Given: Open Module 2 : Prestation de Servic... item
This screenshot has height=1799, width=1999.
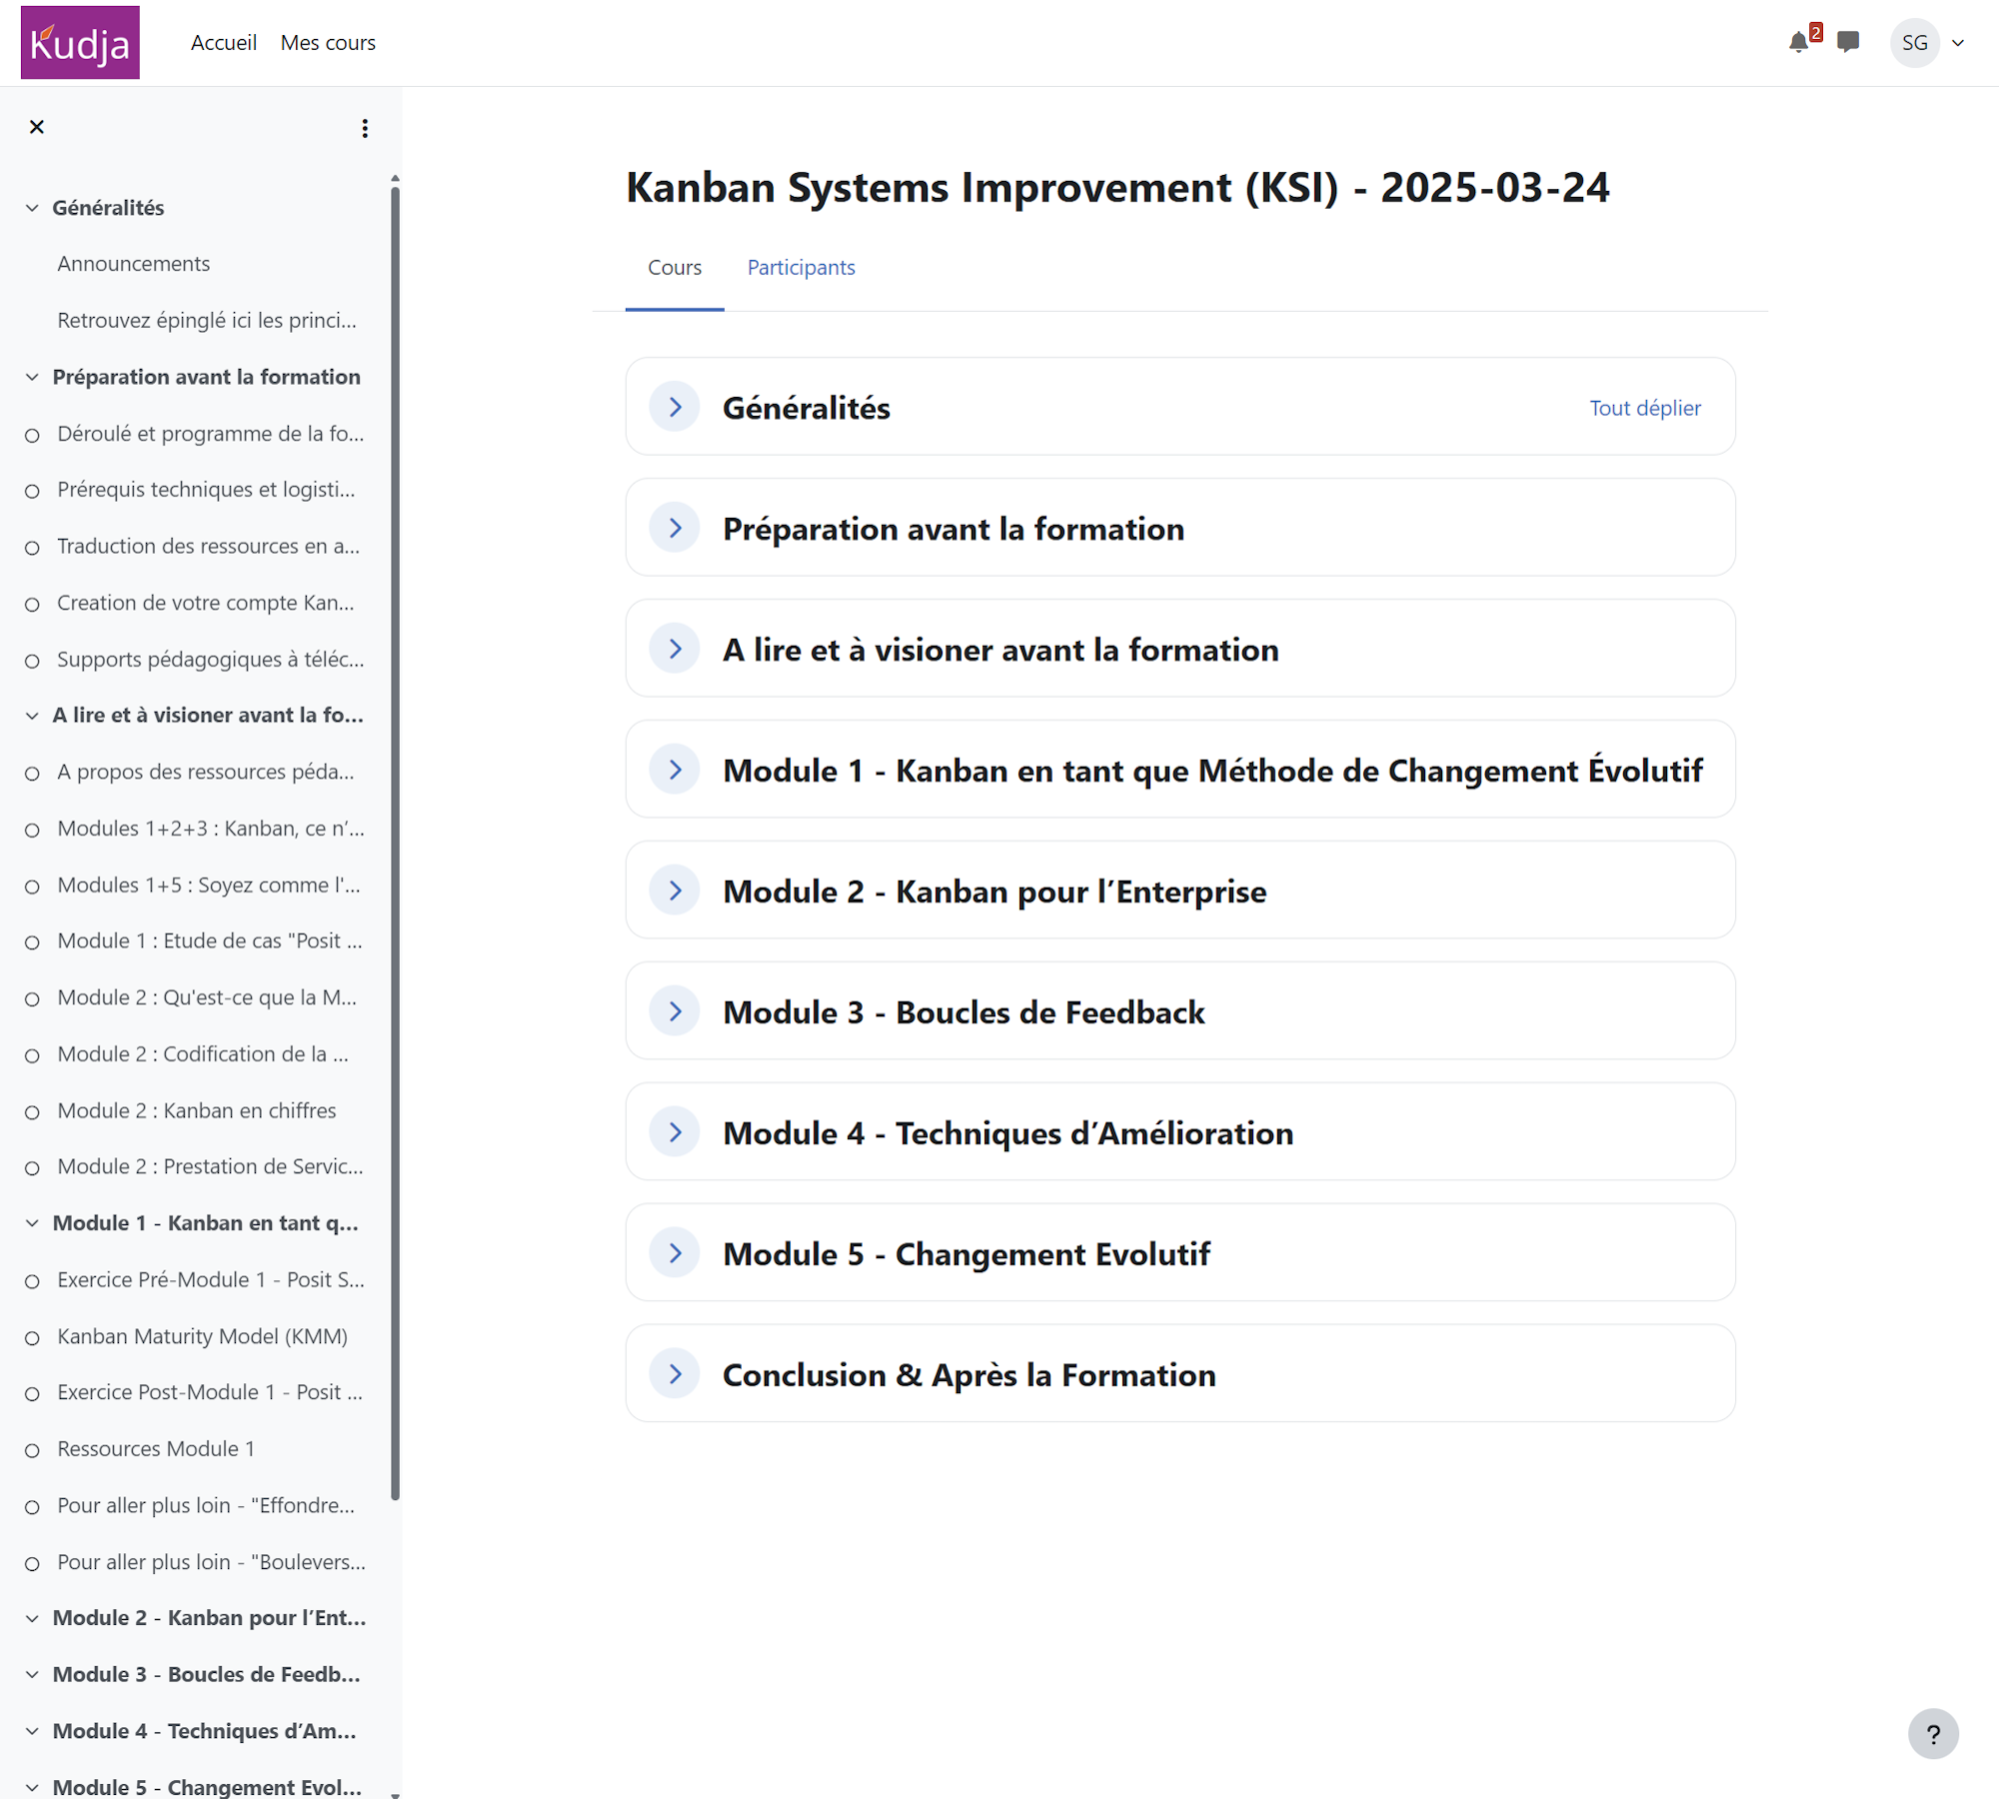Looking at the screenshot, I should pos(211,1167).
